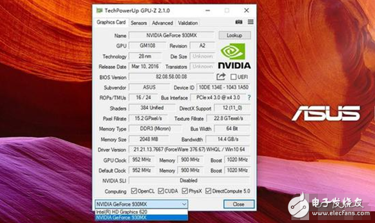Collapse the GPU selection dropdown arrow

pos(184,204)
